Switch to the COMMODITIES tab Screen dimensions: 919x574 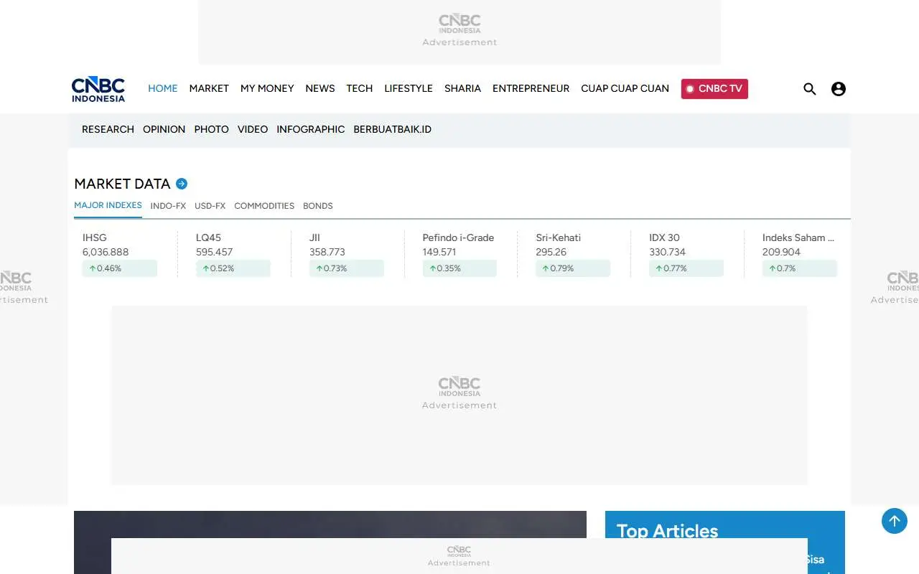(x=264, y=206)
